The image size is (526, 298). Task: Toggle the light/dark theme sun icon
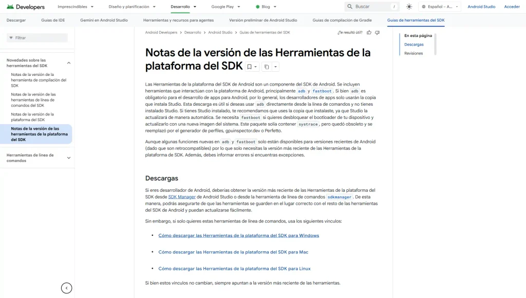point(409,6)
